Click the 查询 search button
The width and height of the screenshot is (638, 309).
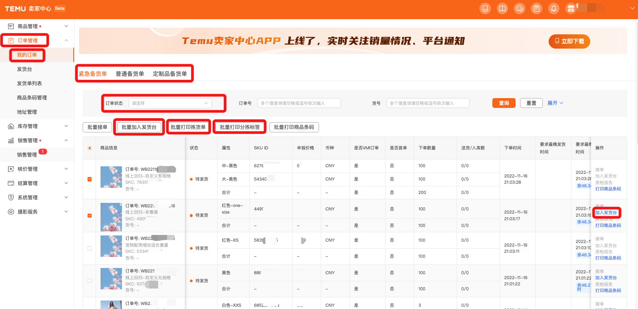(504, 103)
